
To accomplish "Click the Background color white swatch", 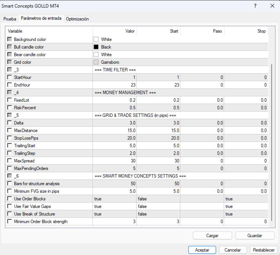I will click(96, 39).
